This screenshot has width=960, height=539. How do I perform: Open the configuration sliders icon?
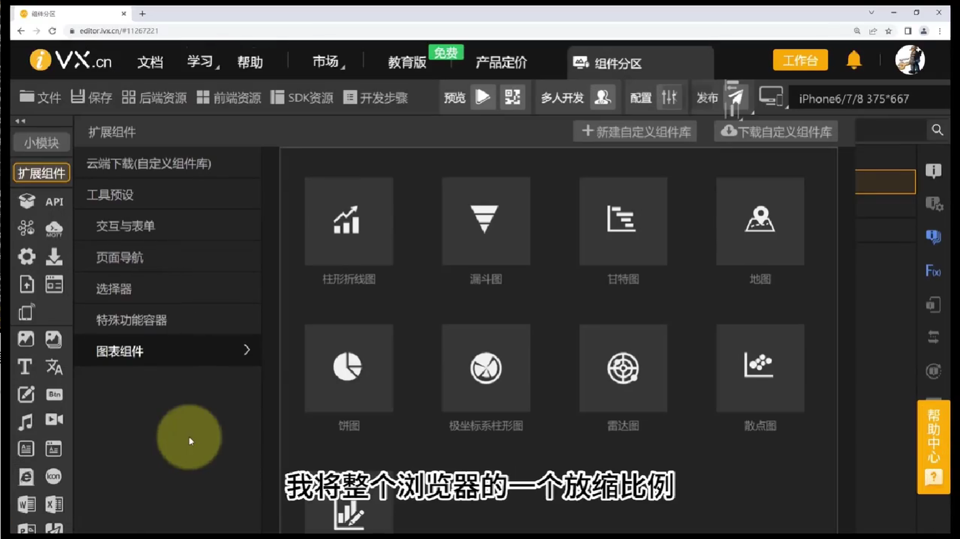pos(669,97)
